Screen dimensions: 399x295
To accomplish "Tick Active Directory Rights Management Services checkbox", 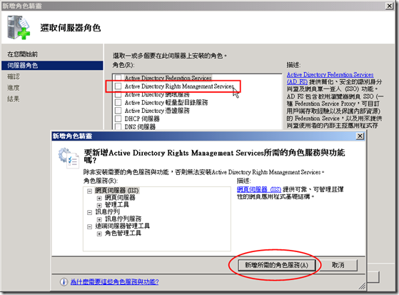I will 118,86.
